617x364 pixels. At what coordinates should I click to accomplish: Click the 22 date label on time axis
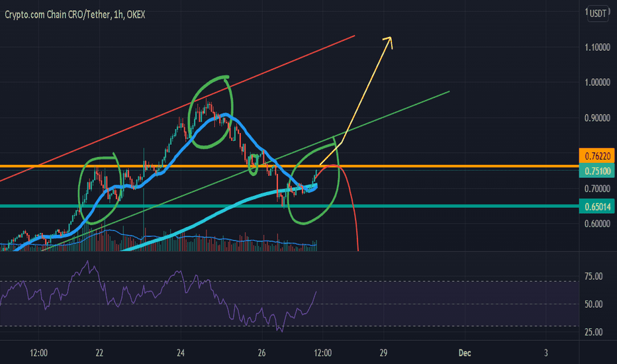click(99, 353)
